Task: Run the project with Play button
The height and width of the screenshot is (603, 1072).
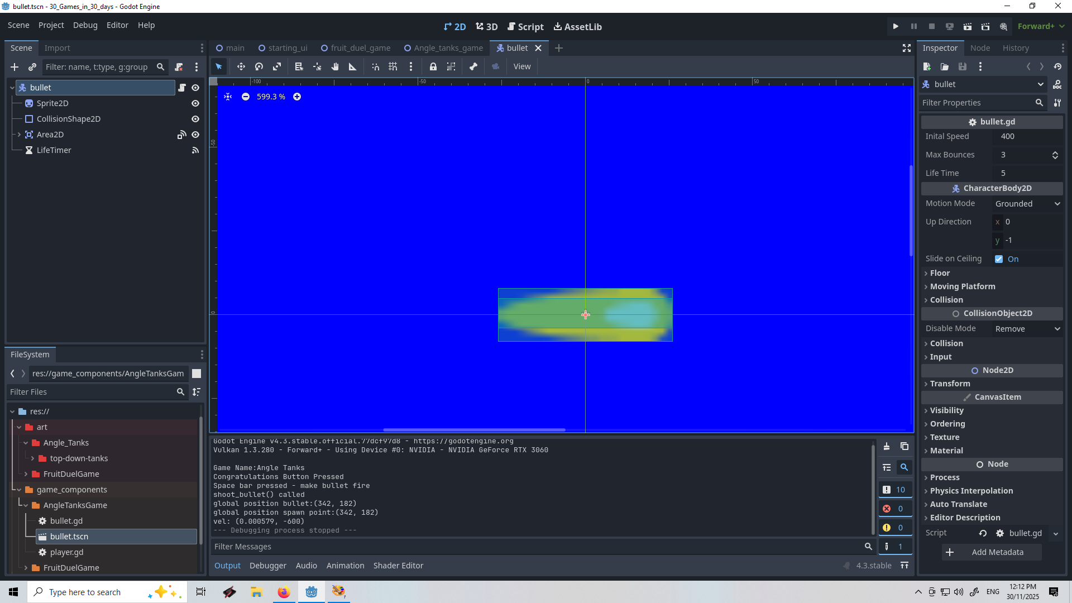Action: click(896, 26)
